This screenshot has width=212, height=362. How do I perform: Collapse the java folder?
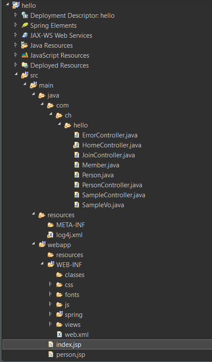(x=33, y=95)
